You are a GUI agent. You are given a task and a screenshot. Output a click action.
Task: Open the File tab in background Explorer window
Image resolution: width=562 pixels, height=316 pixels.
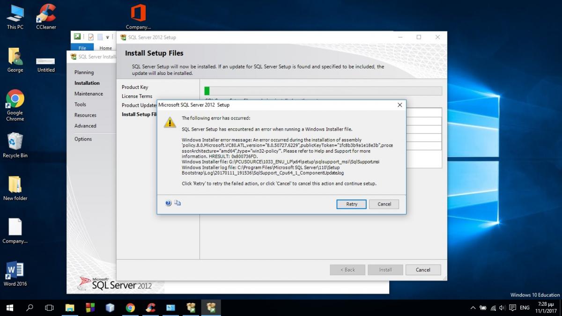(x=82, y=48)
